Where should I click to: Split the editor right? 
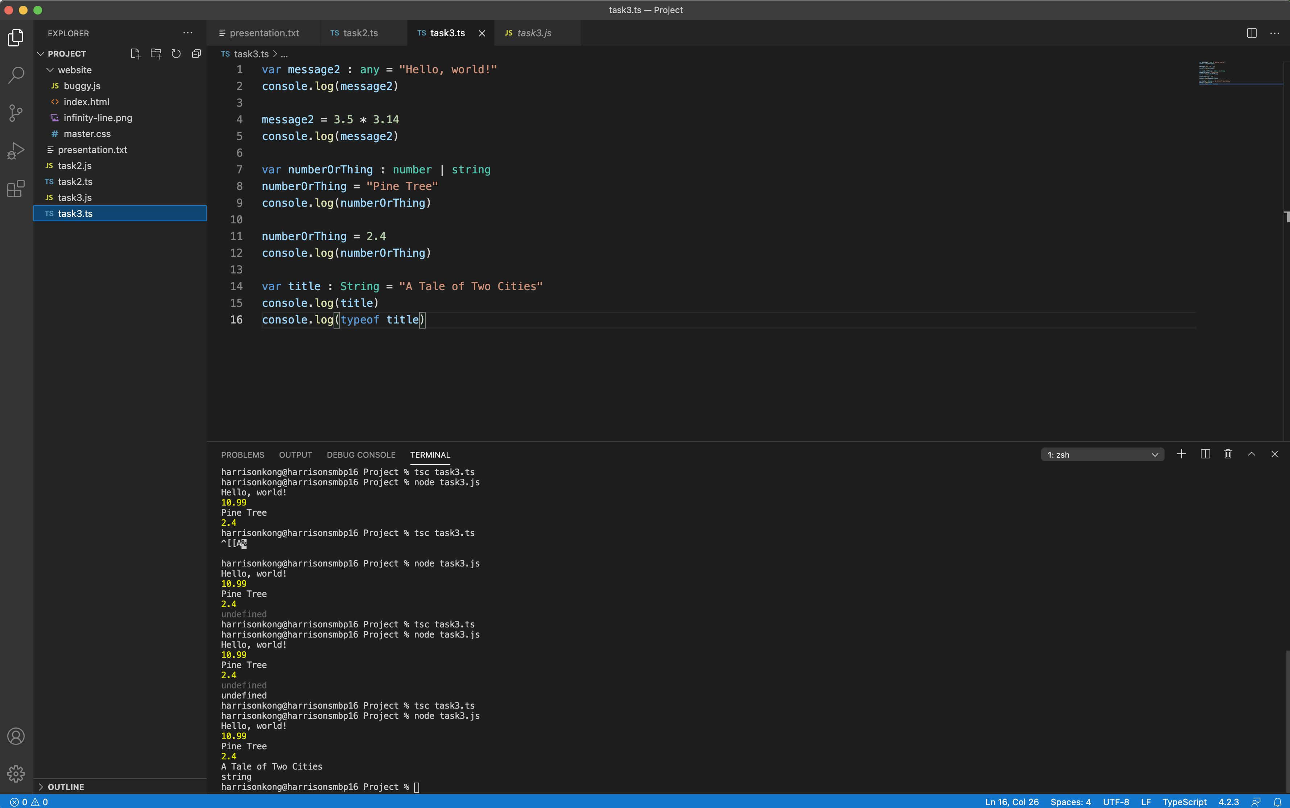[1252, 33]
